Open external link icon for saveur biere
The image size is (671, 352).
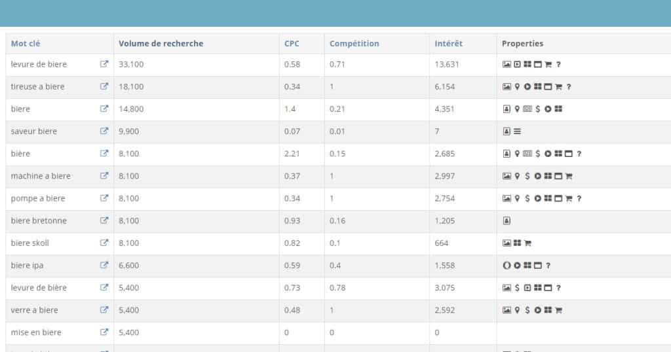pyautogui.click(x=104, y=131)
